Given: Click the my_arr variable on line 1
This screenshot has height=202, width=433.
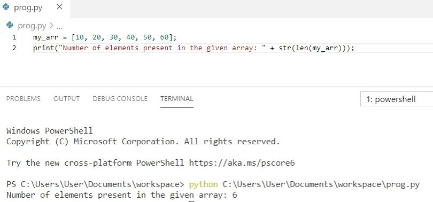Looking at the screenshot, I should [47, 37].
